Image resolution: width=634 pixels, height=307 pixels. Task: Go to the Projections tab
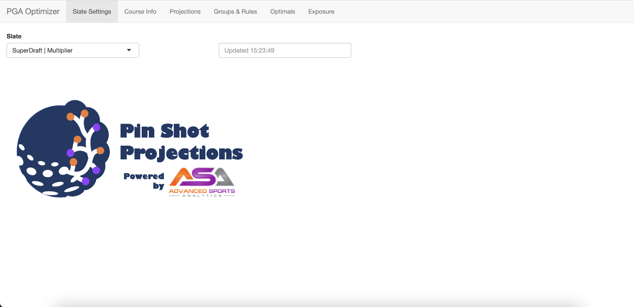pyautogui.click(x=185, y=11)
